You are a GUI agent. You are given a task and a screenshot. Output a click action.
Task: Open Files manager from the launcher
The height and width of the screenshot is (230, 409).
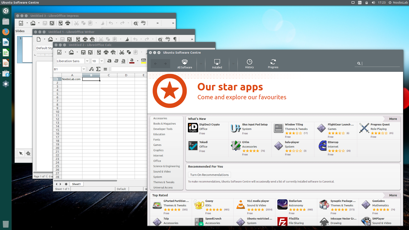tap(6, 21)
